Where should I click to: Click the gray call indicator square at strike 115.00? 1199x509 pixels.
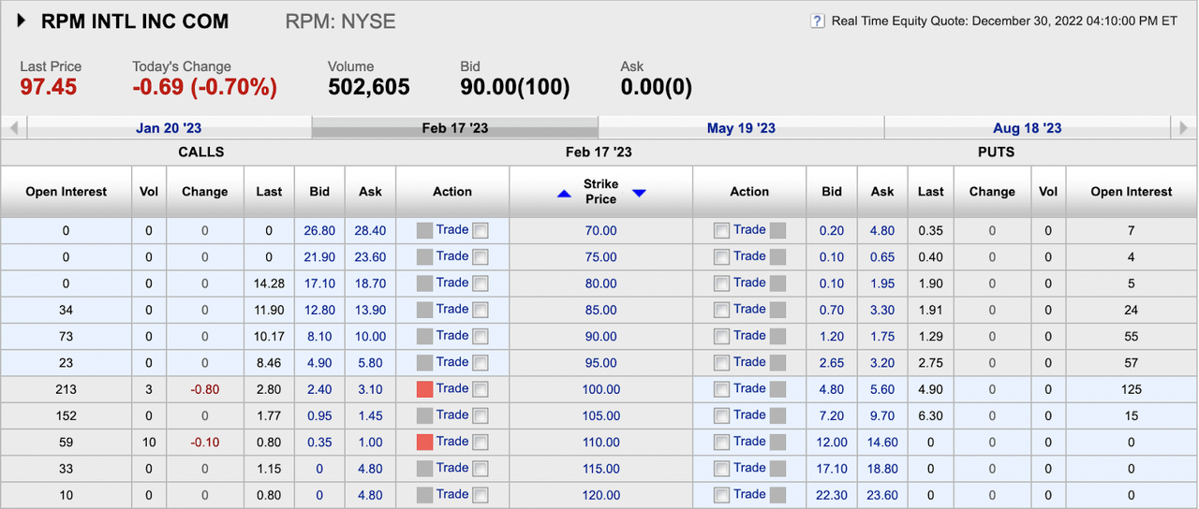point(424,469)
